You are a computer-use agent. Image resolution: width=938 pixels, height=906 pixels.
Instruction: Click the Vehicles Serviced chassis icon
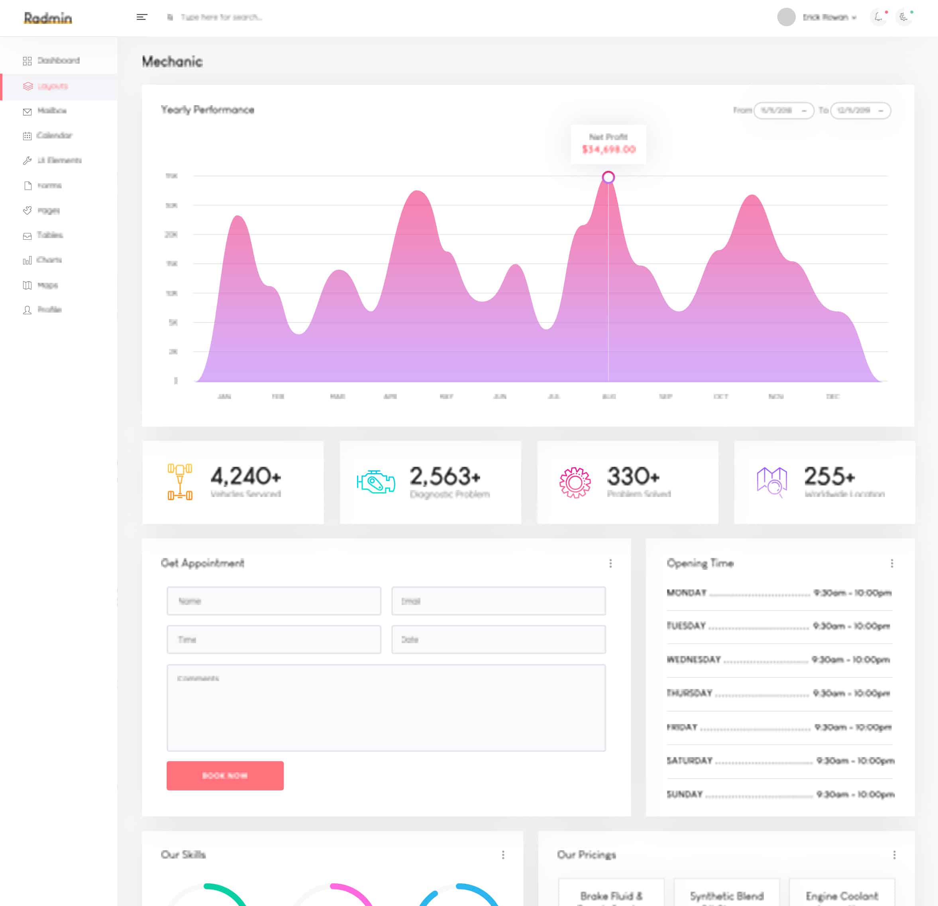click(180, 482)
